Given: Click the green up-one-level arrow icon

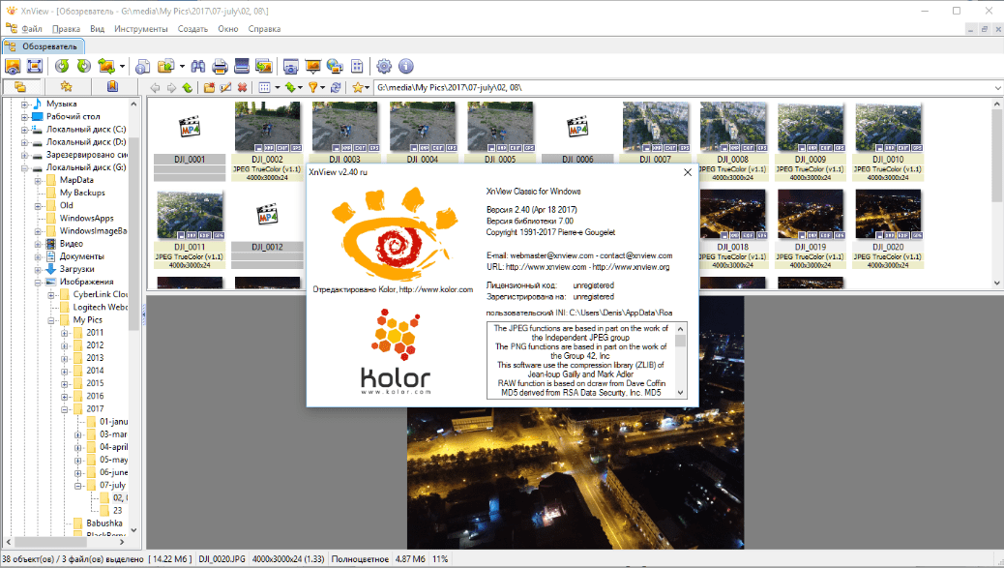Looking at the screenshot, I should point(187,88).
